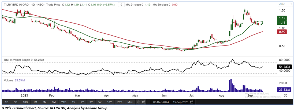Select the 10D time range
This screenshot has width=295, height=112.
click(x=25, y=102)
